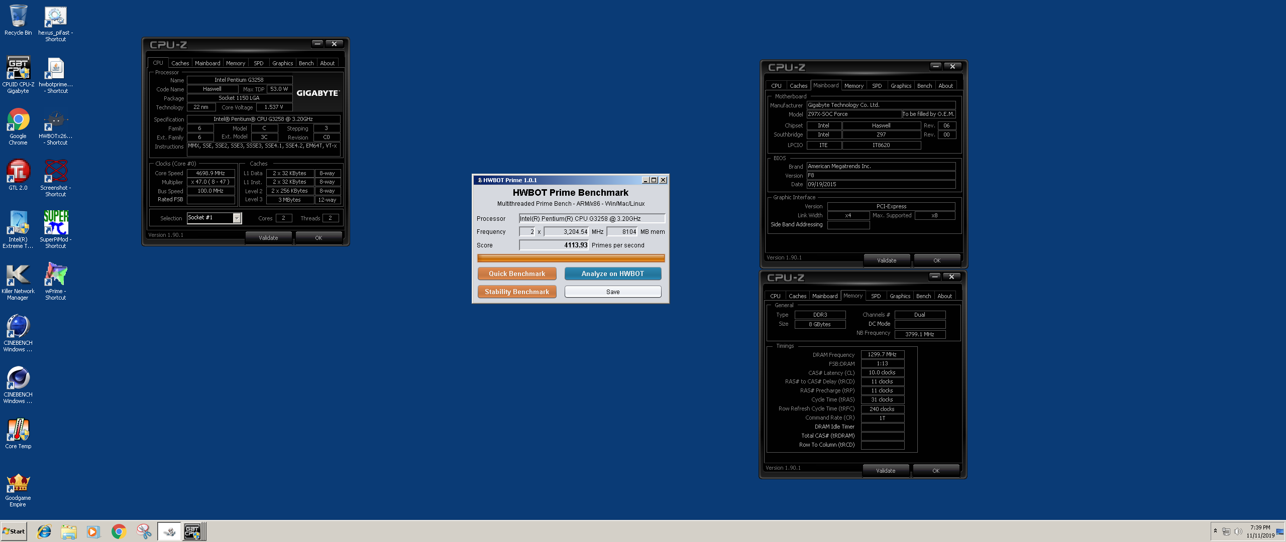This screenshot has height=542, width=1286.
Task: Click Analyze on HWBOT button
Action: (x=612, y=274)
